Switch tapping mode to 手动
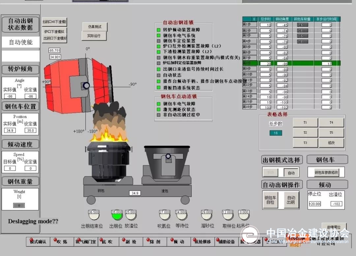 pyautogui.click(x=270, y=173)
